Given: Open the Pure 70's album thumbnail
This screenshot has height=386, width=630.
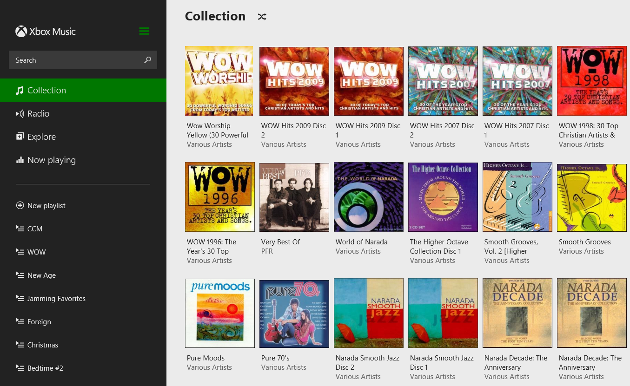Looking at the screenshot, I should coord(294,313).
